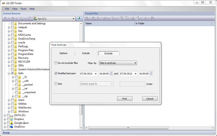The image size is (217, 136).
Task: Open the Filter for Files in archives dropdown
Action: (x=118, y=63)
